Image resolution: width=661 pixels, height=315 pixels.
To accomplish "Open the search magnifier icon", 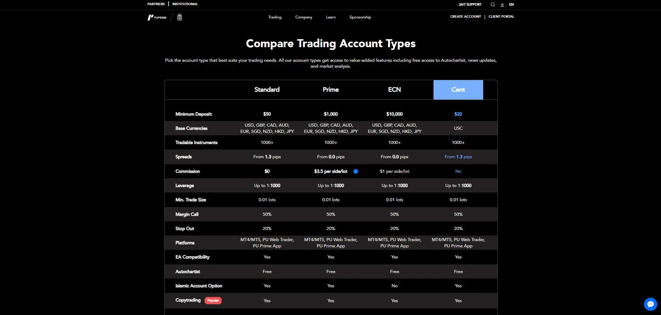I will pos(493,5).
